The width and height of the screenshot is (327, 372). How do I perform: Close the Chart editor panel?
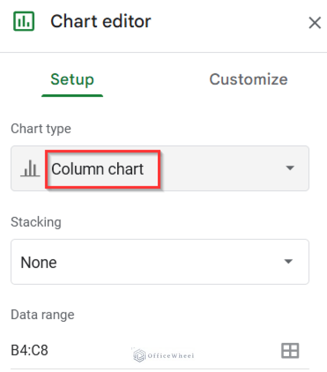pos(315,23)
